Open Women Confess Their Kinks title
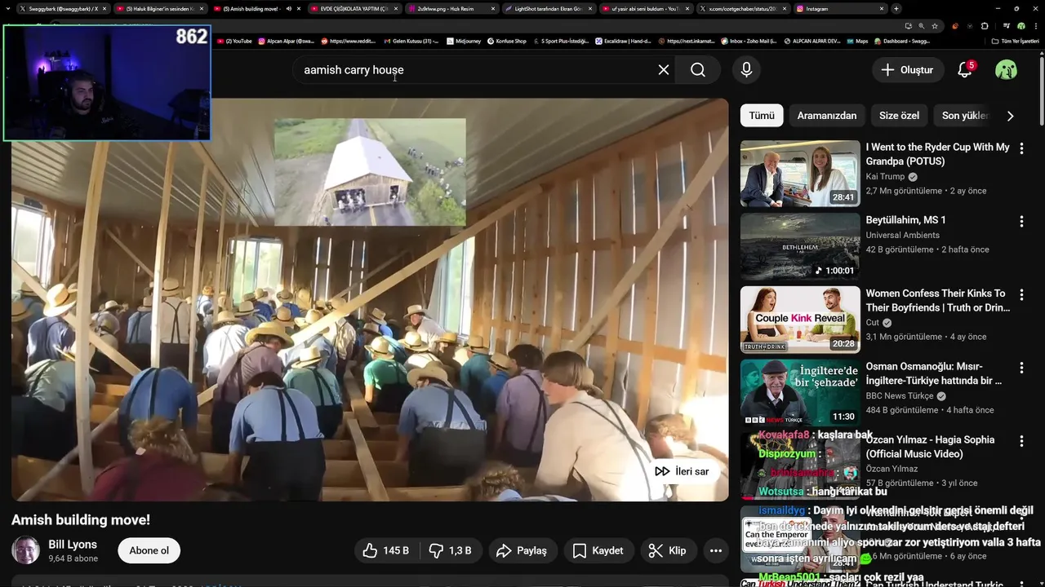1045x587 pixels. pyautogui.click(x=938, y=301)
